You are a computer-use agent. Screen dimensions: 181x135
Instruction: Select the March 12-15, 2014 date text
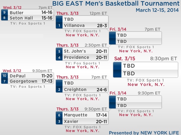pos(157,10)
